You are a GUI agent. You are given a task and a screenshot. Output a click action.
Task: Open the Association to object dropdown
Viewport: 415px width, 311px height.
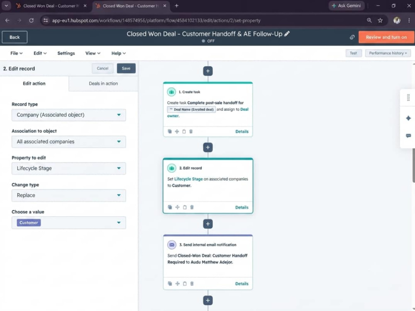click(68, 141)
